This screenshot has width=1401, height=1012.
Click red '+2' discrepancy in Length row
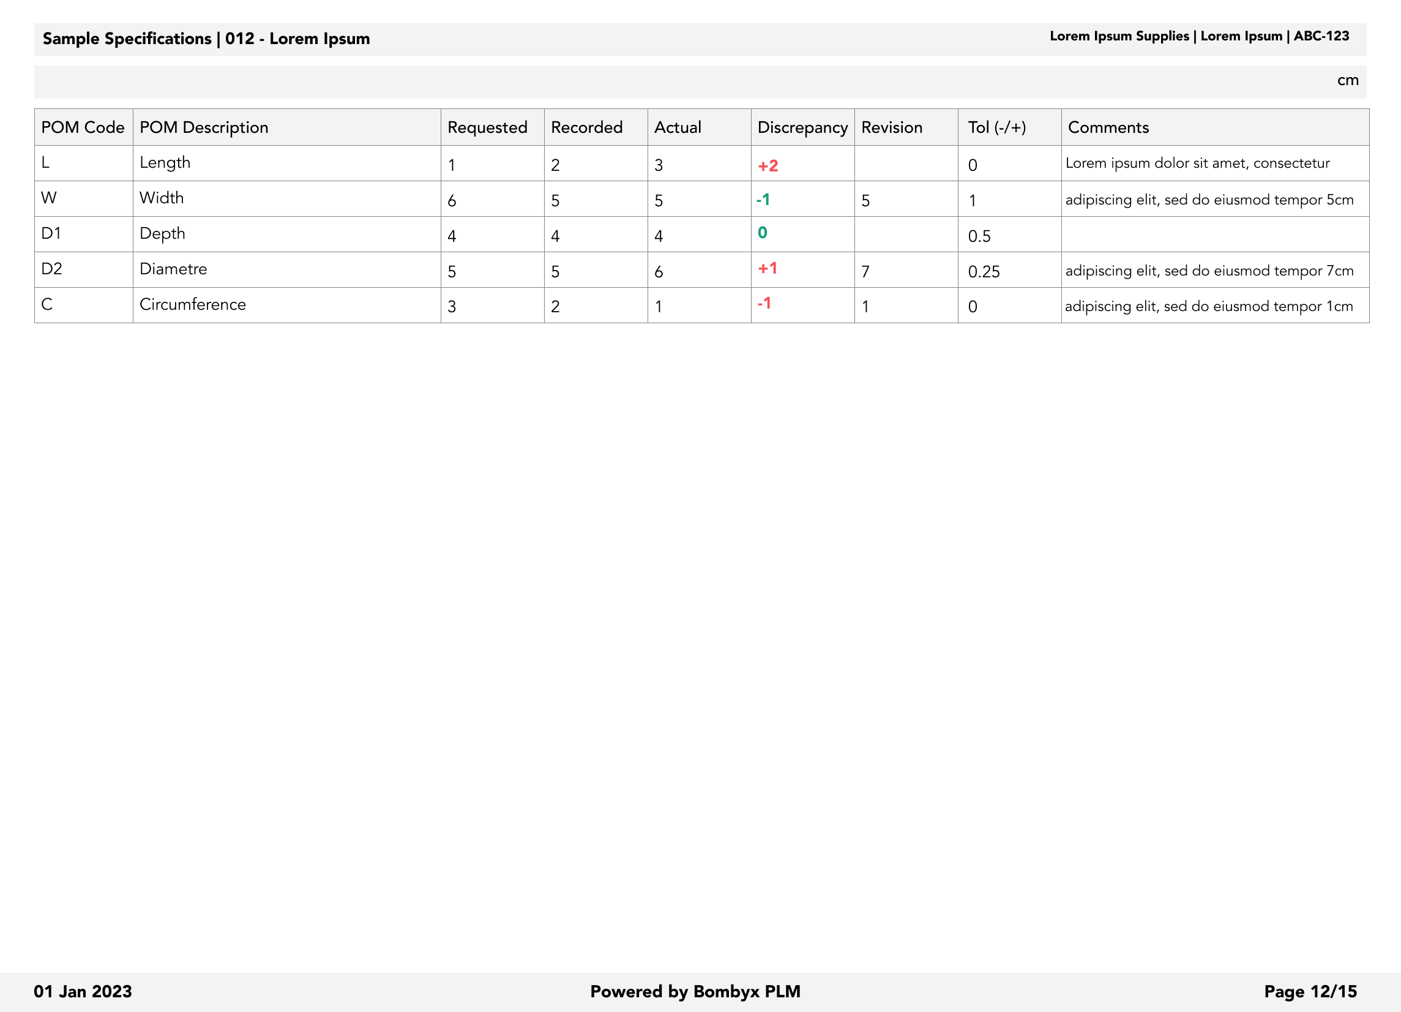[x=768, y=165]
